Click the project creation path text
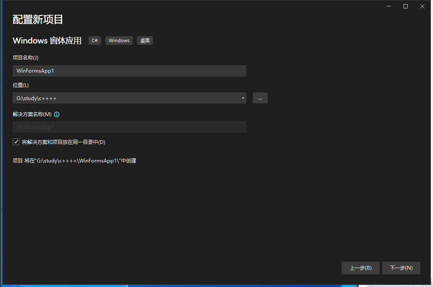 click(x=74, y=161)
